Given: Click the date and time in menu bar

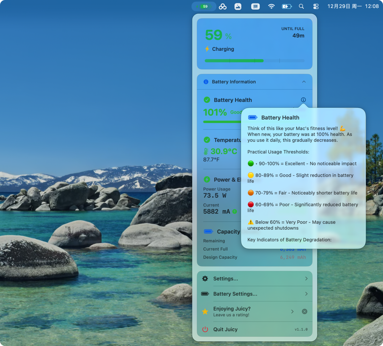Looking at the screenshot, I should pos(353,6).
